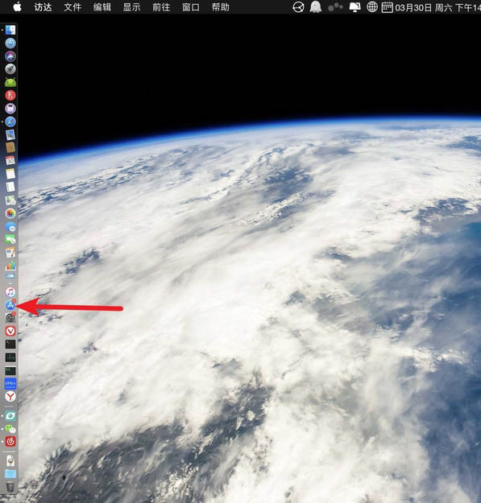Open the blue VPN+ app
481x503 pixels.
coord(10,384)
